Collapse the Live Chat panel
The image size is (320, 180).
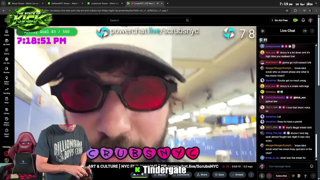(x=263, y=31)
